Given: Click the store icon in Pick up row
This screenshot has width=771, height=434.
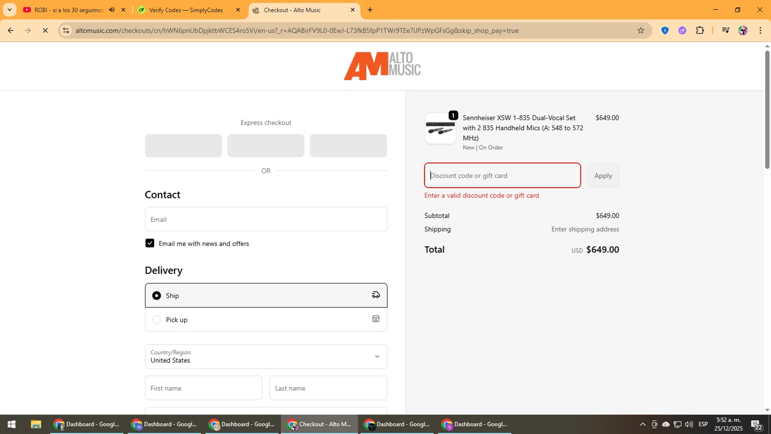Looking at the screenshot, I should (376, 319).
